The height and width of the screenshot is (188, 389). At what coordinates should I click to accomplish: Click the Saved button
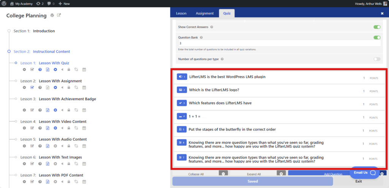coord(253,181)
